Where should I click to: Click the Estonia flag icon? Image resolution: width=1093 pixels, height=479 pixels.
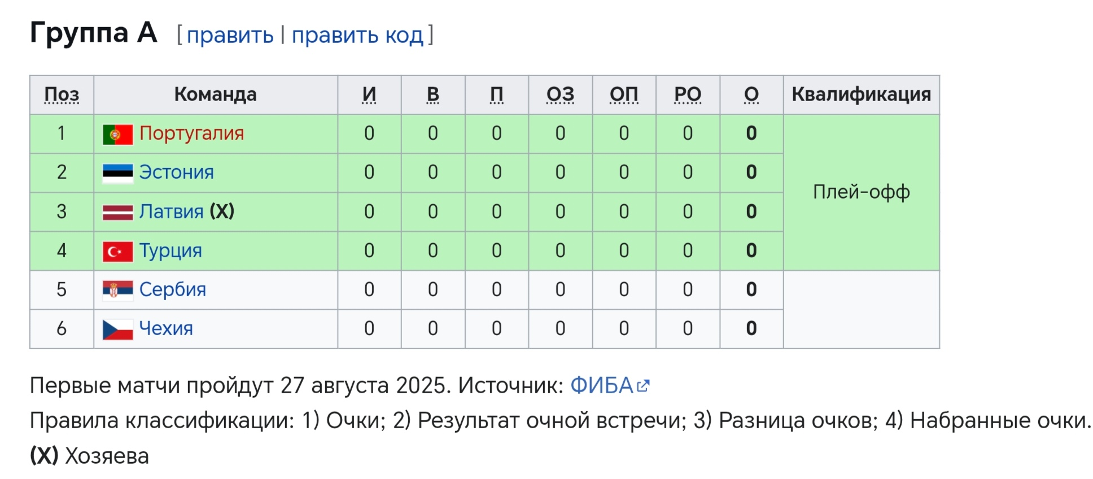click(118, 173)
